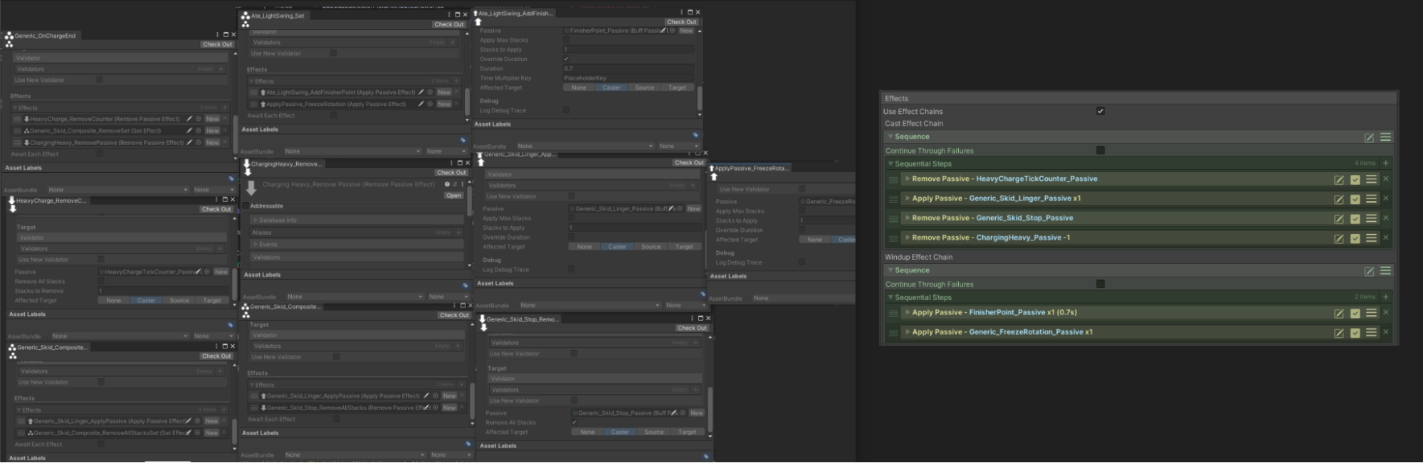Set Affected Target to Source in Ate_LightSwing_AddFinish

[x=644, y=88]
